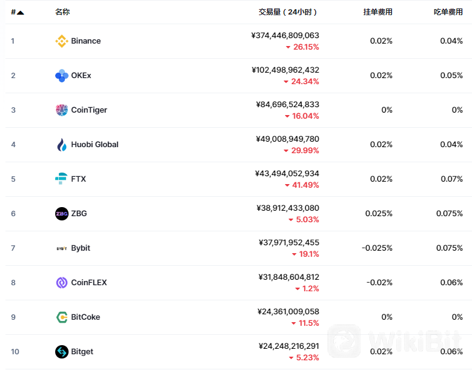Click the OKEx logo icon

pos(62,76)
